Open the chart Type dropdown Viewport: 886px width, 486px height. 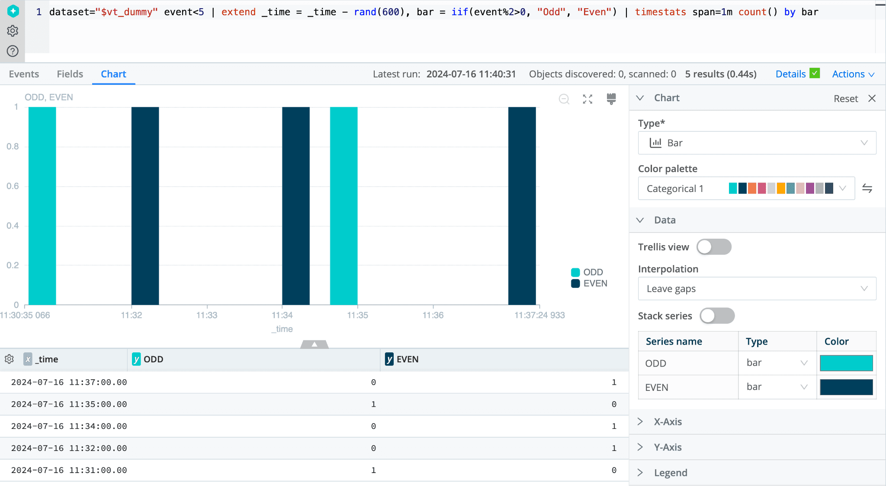[x=757, y=143]
